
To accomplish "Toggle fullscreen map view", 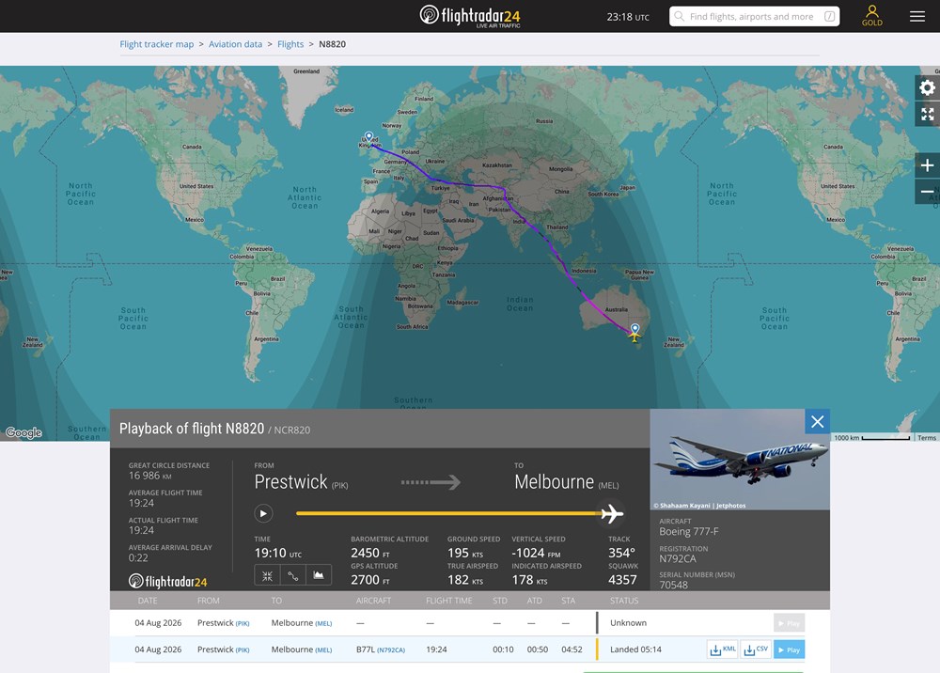I will point(927,114).
